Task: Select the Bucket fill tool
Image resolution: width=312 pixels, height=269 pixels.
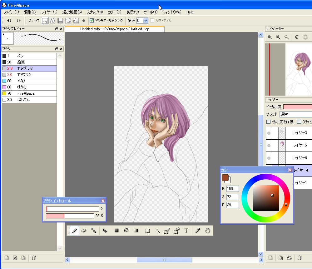Action: click(x=126, y=231)
